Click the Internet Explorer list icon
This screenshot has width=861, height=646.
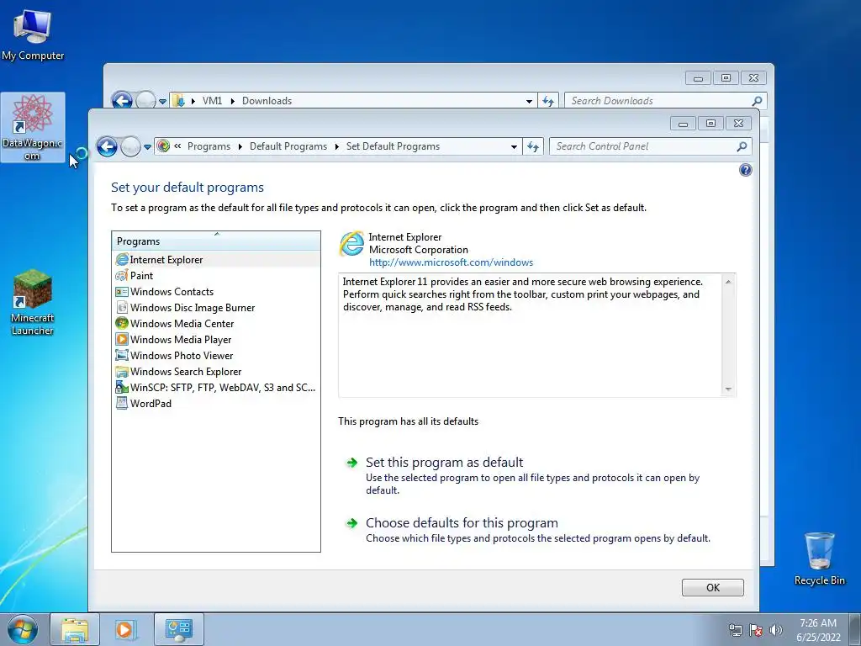click(122, 259)
